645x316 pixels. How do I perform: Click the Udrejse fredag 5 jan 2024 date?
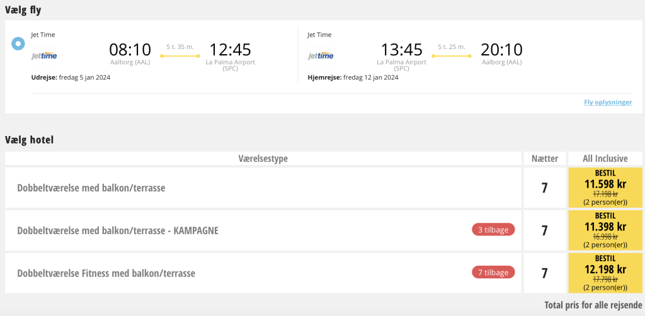(71, 77)
